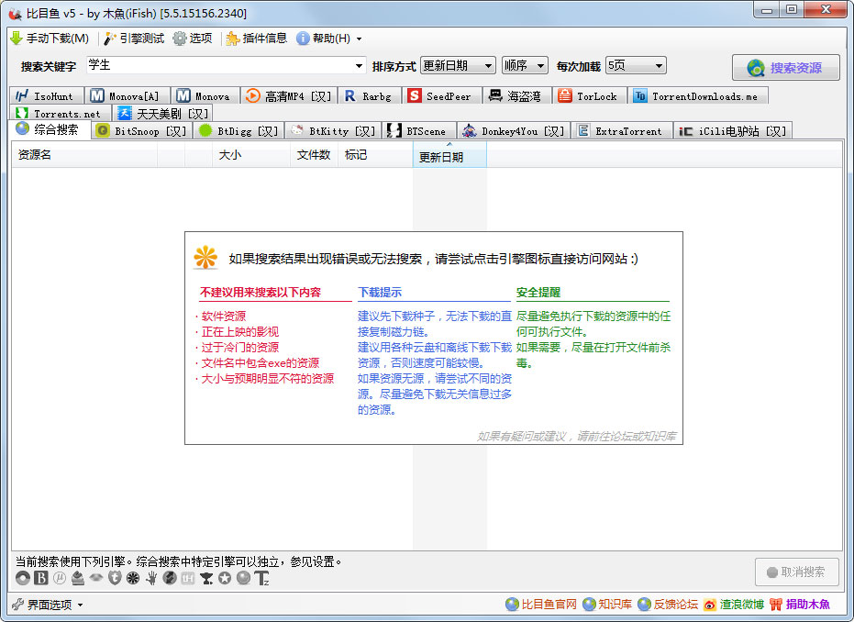Click the 手动下载 toolbar button

[50, 39]
